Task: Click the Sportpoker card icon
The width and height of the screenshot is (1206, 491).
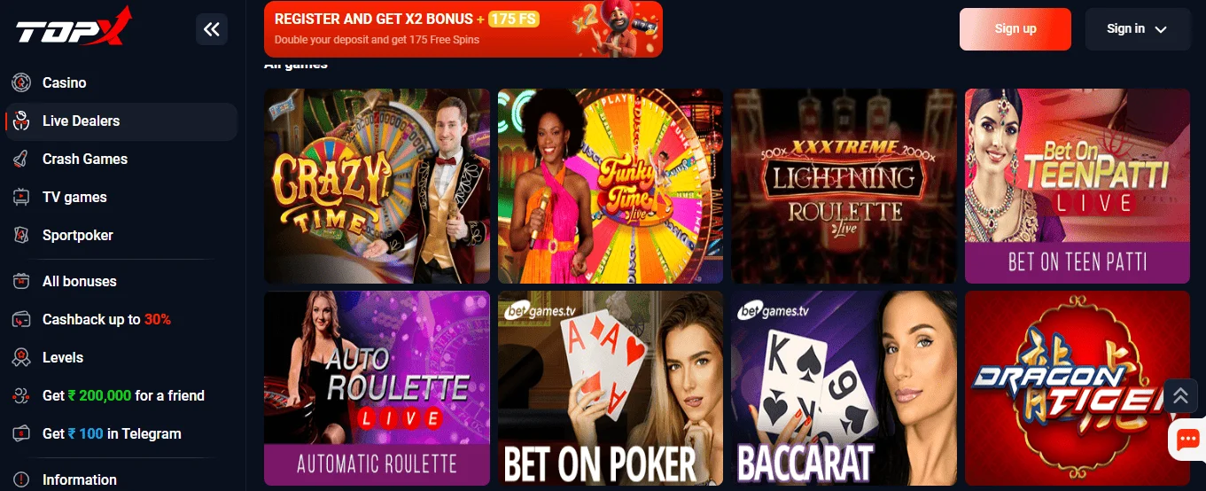Action: [x=21, y=235]
